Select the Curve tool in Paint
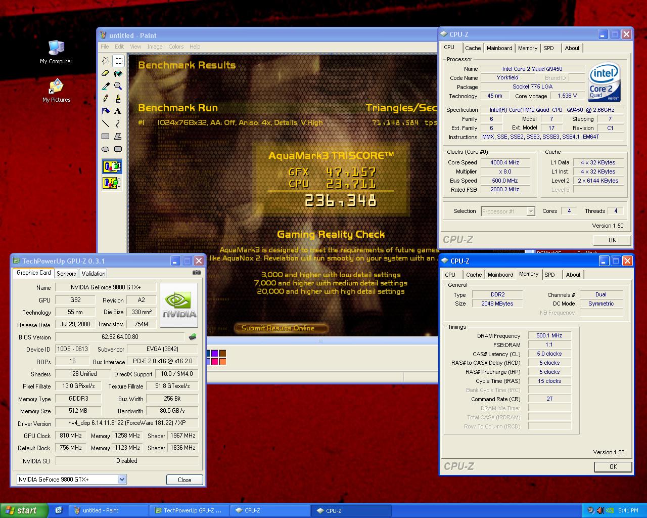This screenshot has height=518, width=647. point(118,123)
